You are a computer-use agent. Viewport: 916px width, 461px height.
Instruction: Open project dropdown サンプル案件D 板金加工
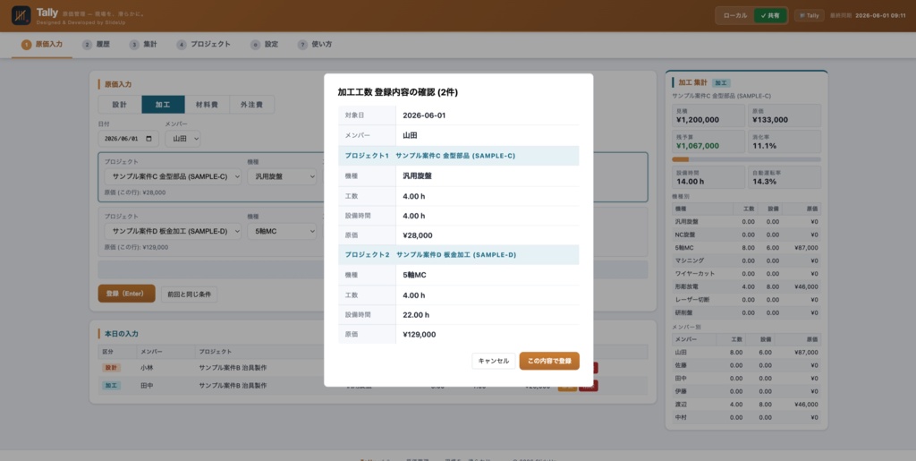[173, 231]
